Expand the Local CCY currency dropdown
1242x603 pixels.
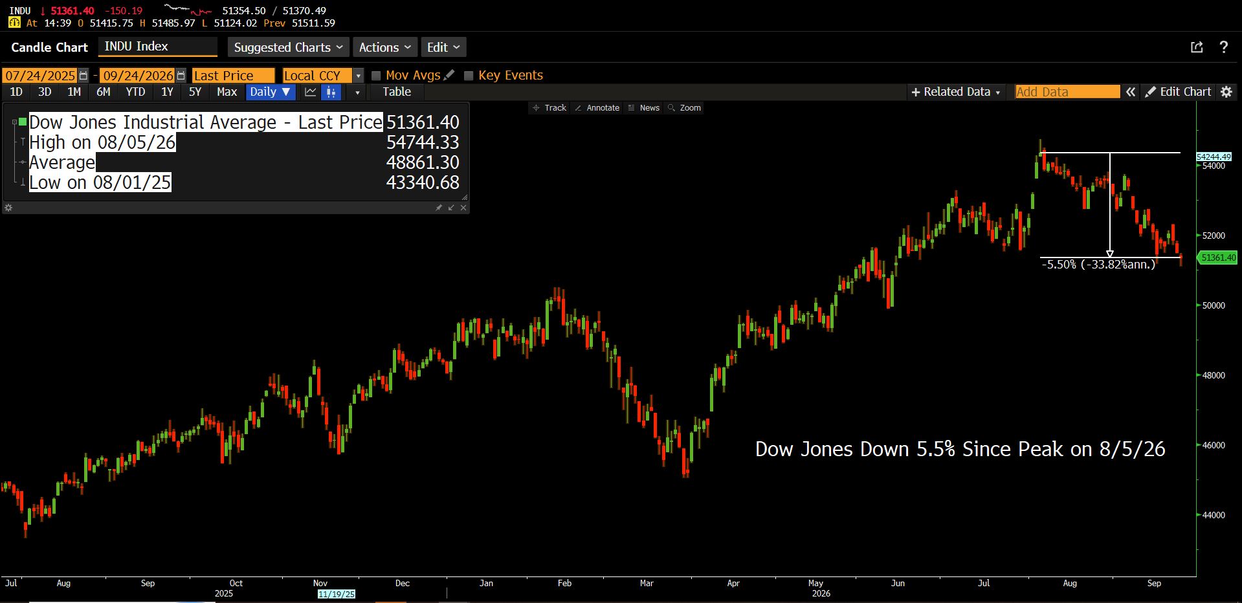pyautogui.click(x=358, y=76)
